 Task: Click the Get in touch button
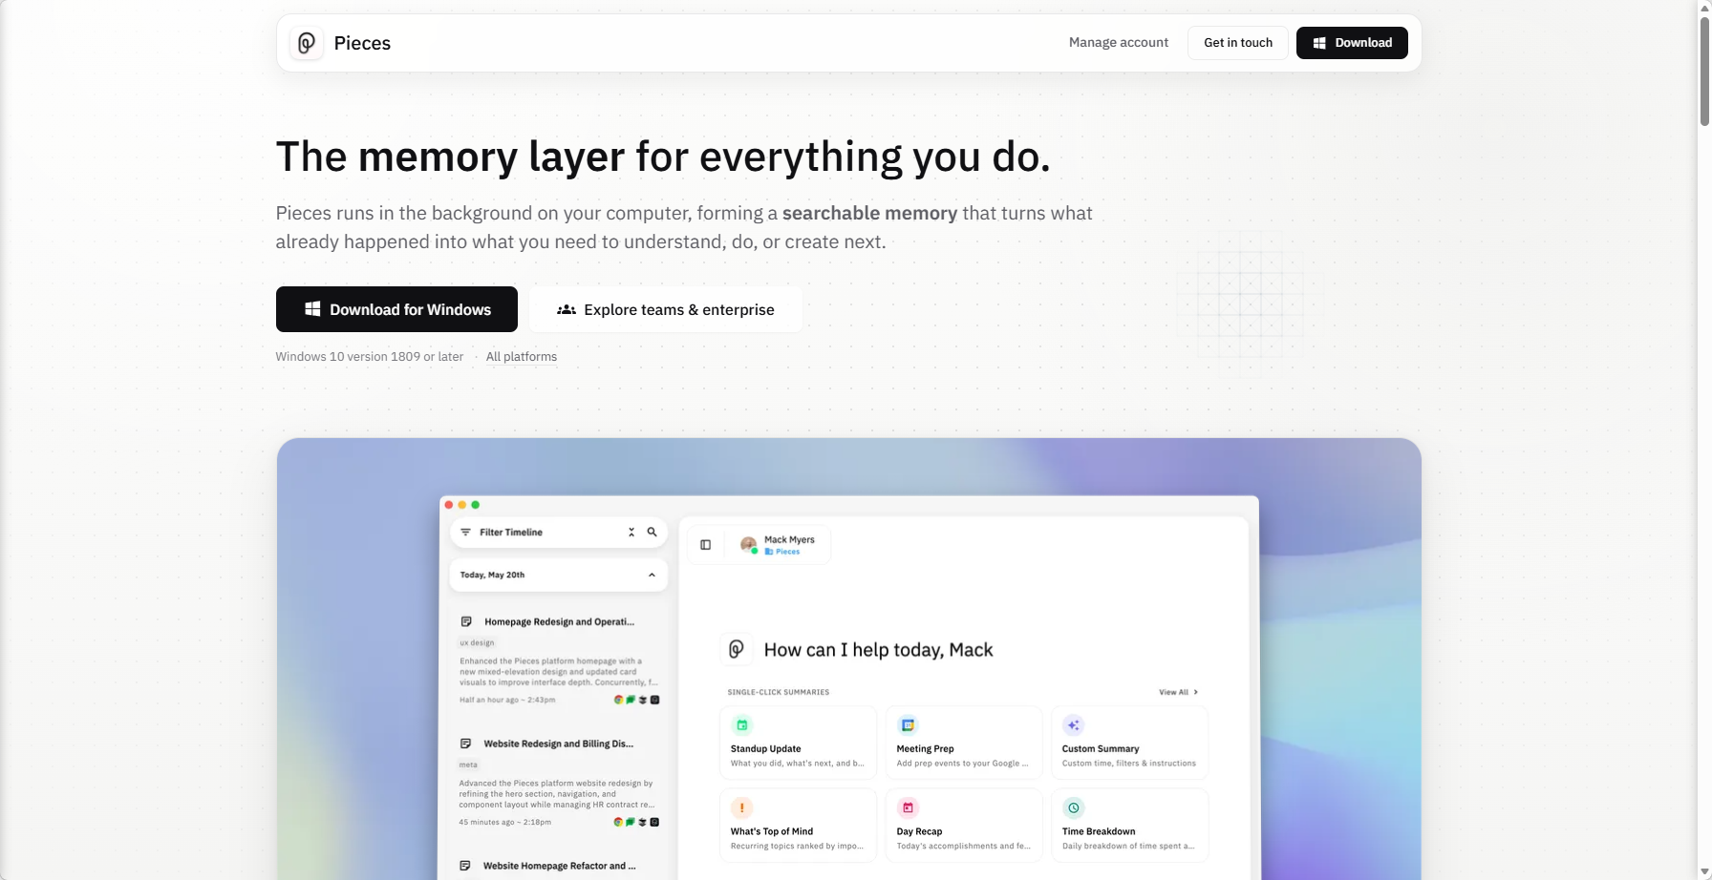coord(1238,43)
